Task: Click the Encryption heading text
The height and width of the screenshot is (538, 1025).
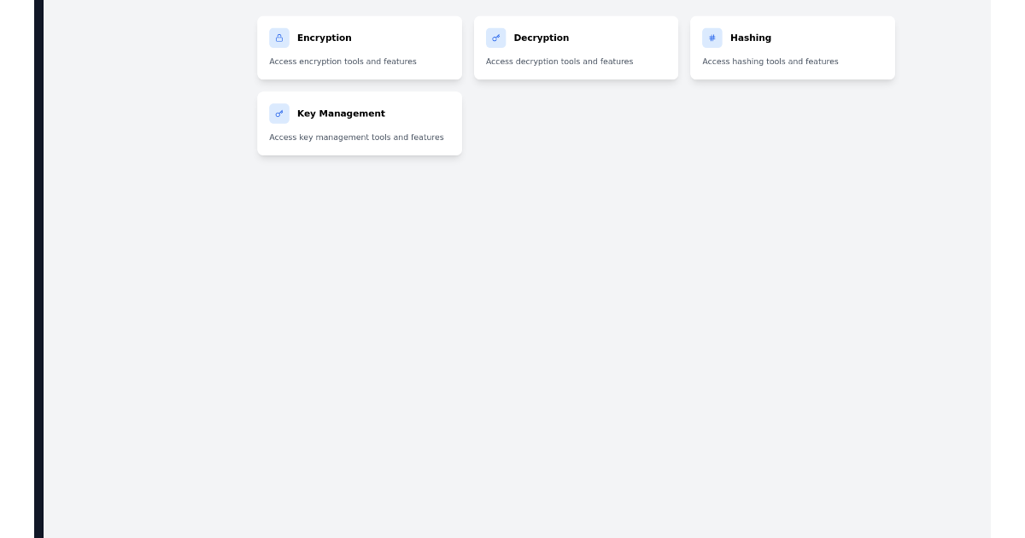Action: [x=325, y=38]
